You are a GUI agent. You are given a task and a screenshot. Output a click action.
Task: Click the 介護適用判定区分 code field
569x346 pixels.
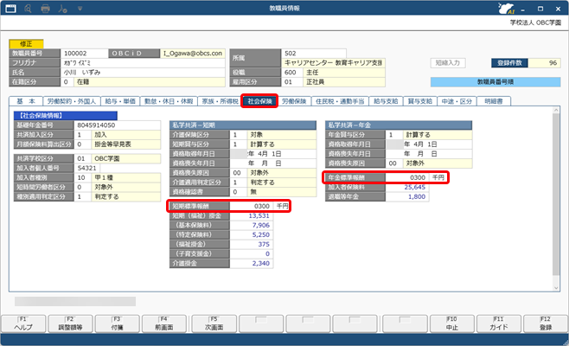pyautogui.click(x=239, y=183)
